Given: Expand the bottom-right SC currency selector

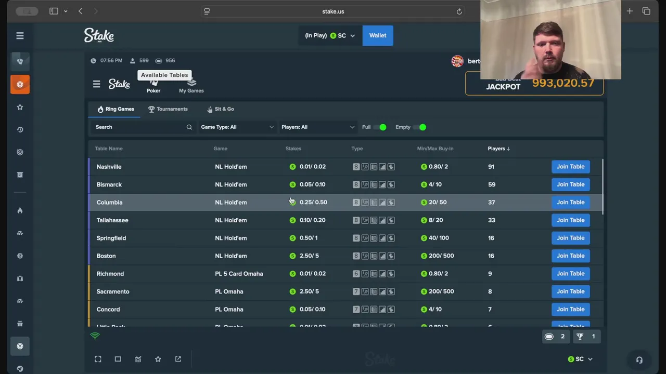Looking at the screenshot, I should click(580, 359).
